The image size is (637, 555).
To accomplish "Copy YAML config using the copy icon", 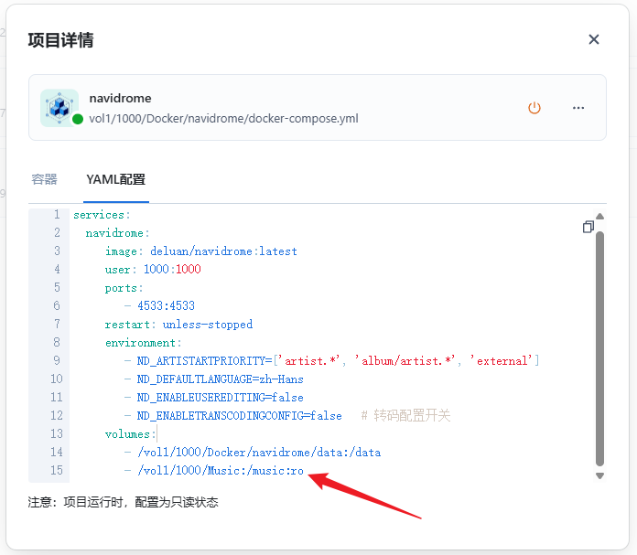I will pyautogui.click(x=588, y=227).
